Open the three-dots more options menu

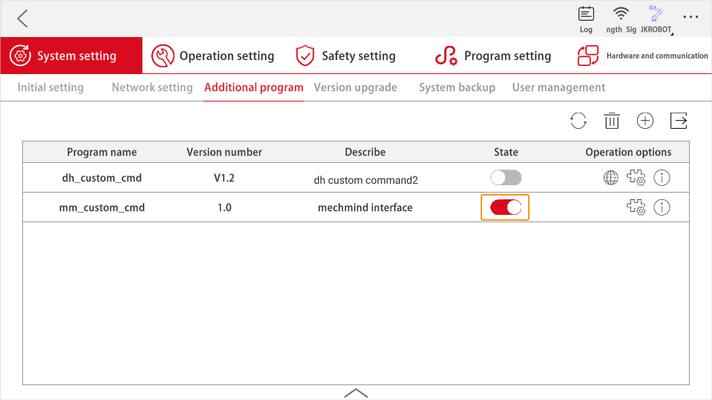690,17
